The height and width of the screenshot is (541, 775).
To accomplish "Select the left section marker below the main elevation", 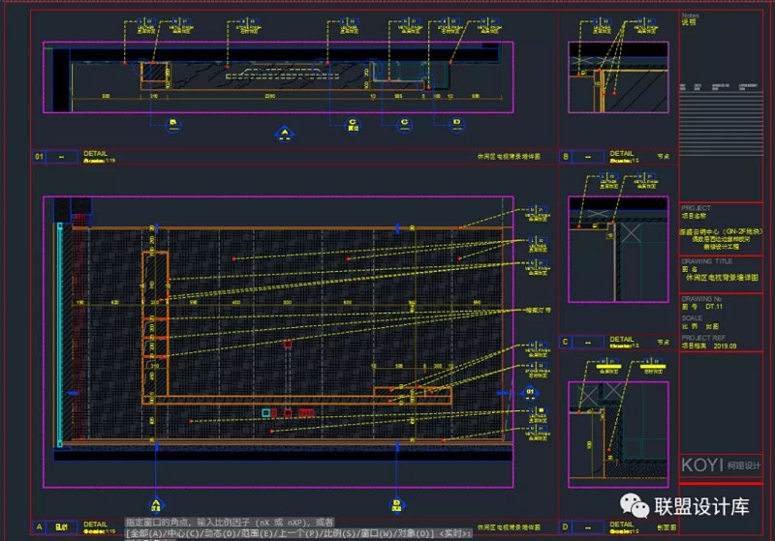I will coord(155,504).
